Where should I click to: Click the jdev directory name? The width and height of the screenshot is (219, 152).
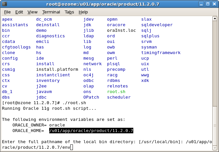click(x=89, y=19)
